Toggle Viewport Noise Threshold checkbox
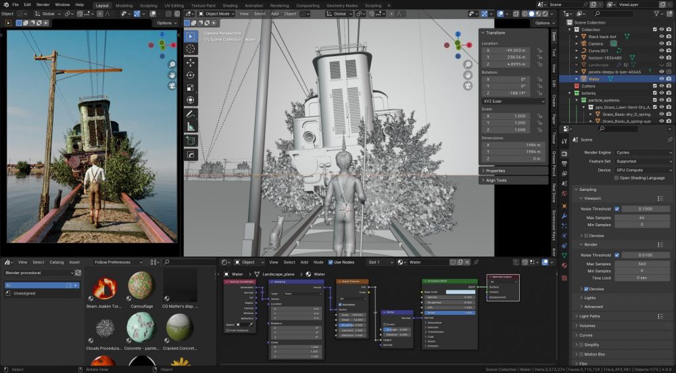The height and width of the screenshot is (373, 676). click(x=617, y=209)
